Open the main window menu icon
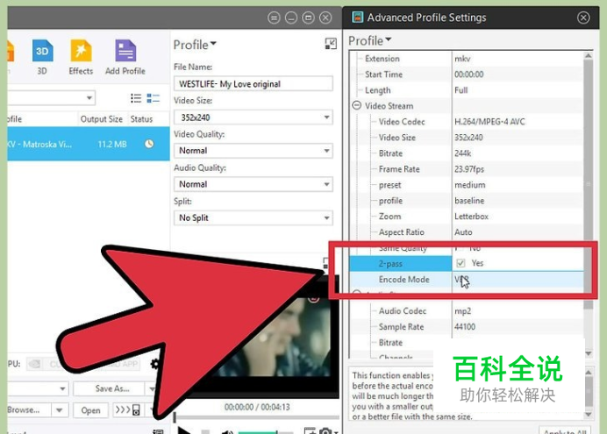The image size is (607, 434). [x=274, y=18]
